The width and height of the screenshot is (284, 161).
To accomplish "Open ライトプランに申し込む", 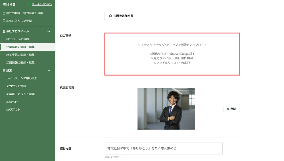I will [22, 78].
